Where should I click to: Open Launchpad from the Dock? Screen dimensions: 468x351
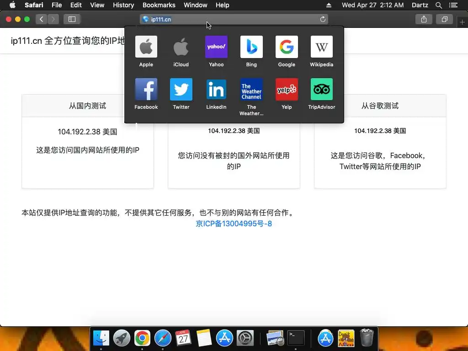click(122, 338)
